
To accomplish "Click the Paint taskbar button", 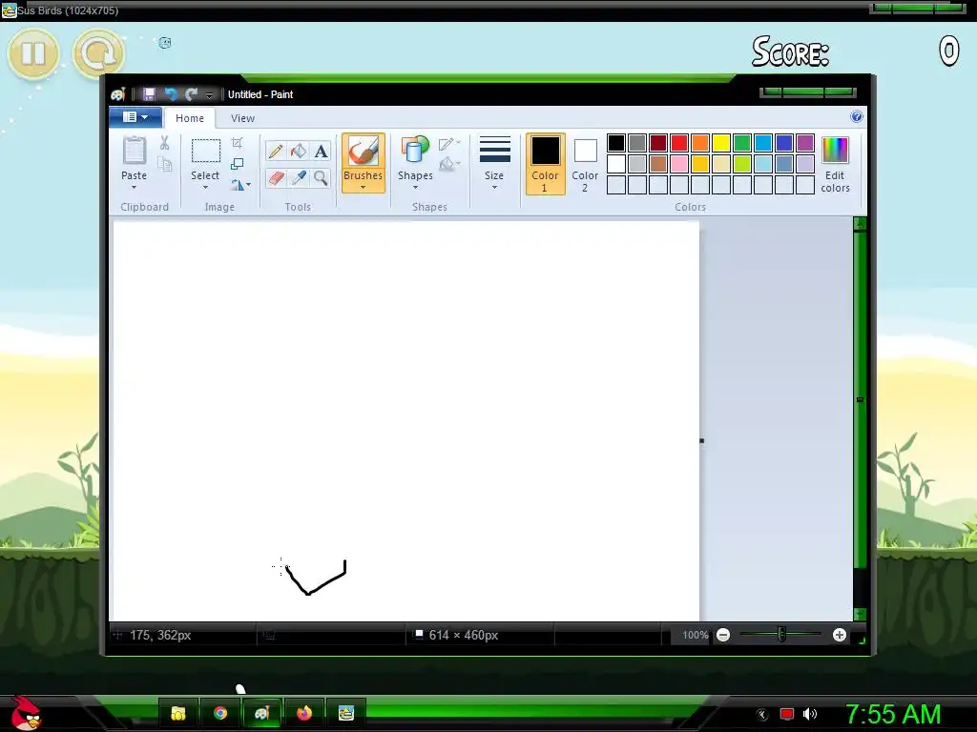I will pyautogui.click(x=261, y=713).
